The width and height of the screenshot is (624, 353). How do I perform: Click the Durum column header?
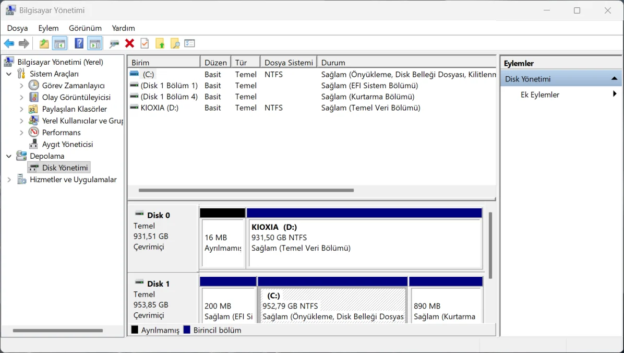pyautogui.click(x=407, y=63)
